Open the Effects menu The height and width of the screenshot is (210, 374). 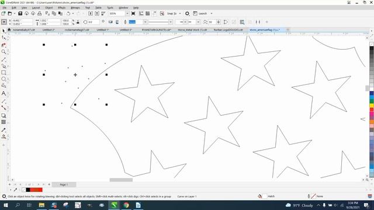[61, 8]
